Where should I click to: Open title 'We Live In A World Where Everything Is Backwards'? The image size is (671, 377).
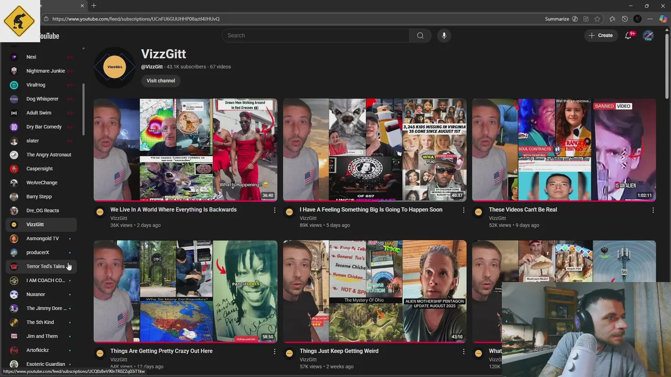click(x=174, y=209)
